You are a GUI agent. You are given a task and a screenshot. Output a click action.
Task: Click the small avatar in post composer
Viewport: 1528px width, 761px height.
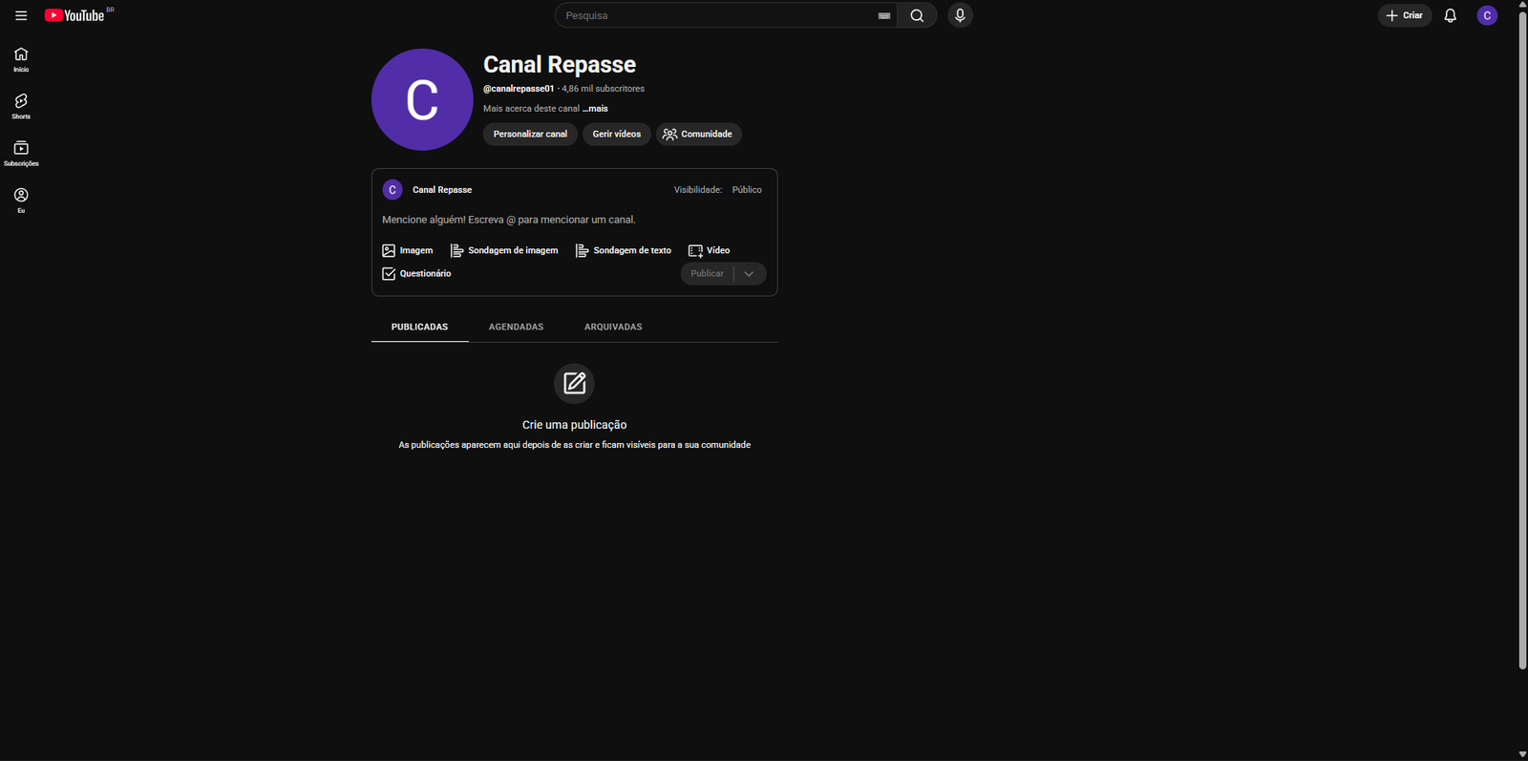(x=393, y=190)
